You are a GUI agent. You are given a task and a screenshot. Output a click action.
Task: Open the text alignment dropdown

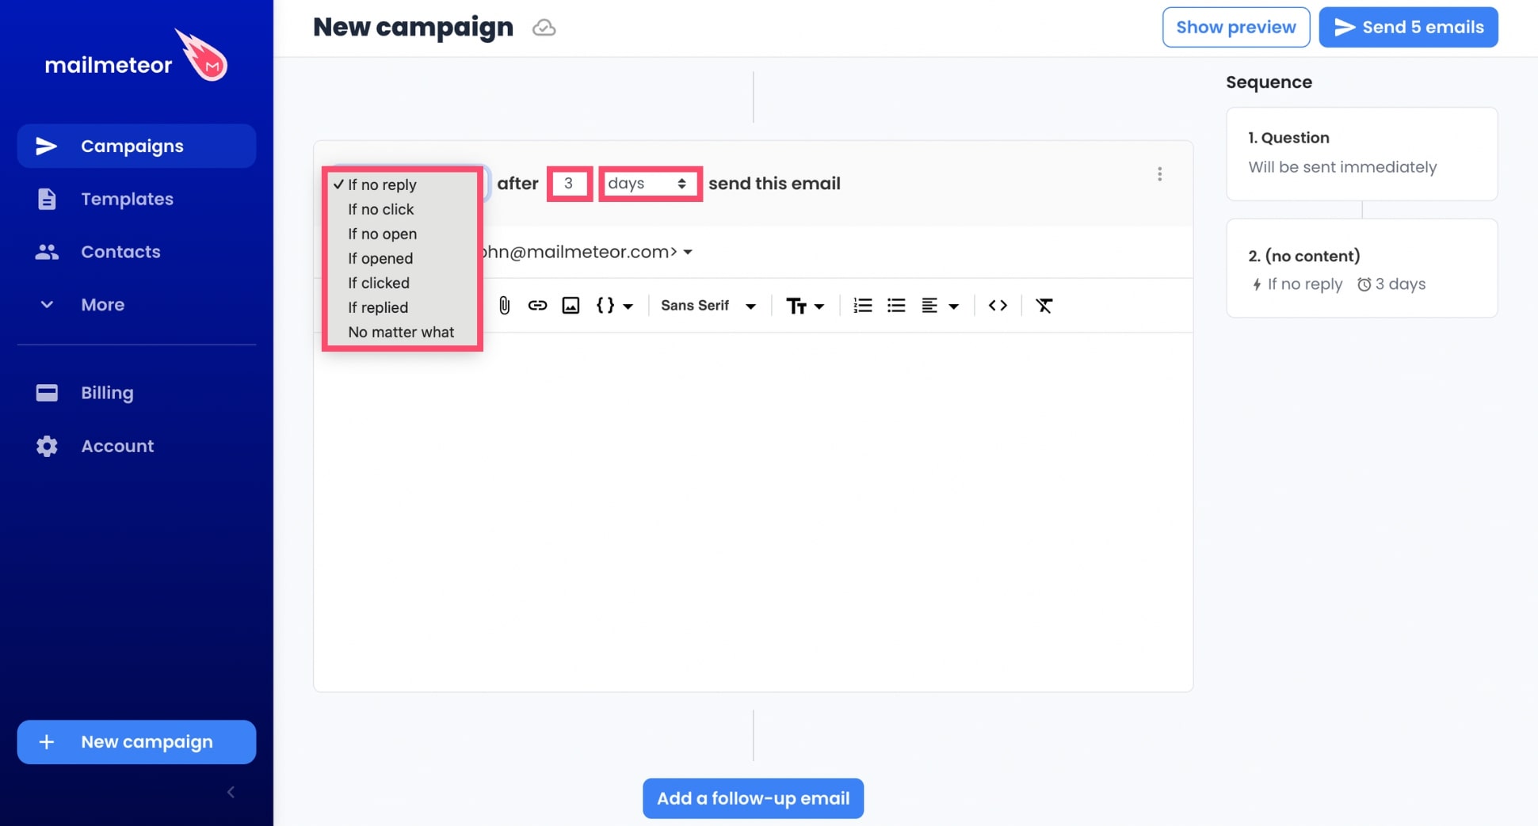(x=940, y=306)
